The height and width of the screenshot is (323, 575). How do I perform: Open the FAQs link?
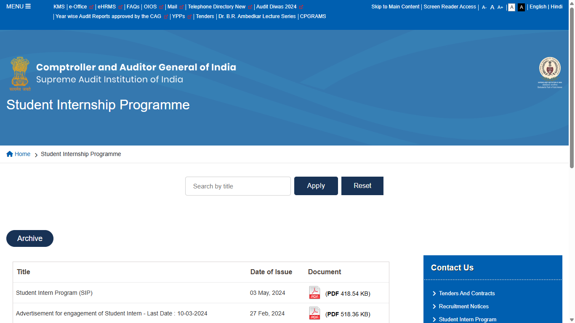(133, 7)
